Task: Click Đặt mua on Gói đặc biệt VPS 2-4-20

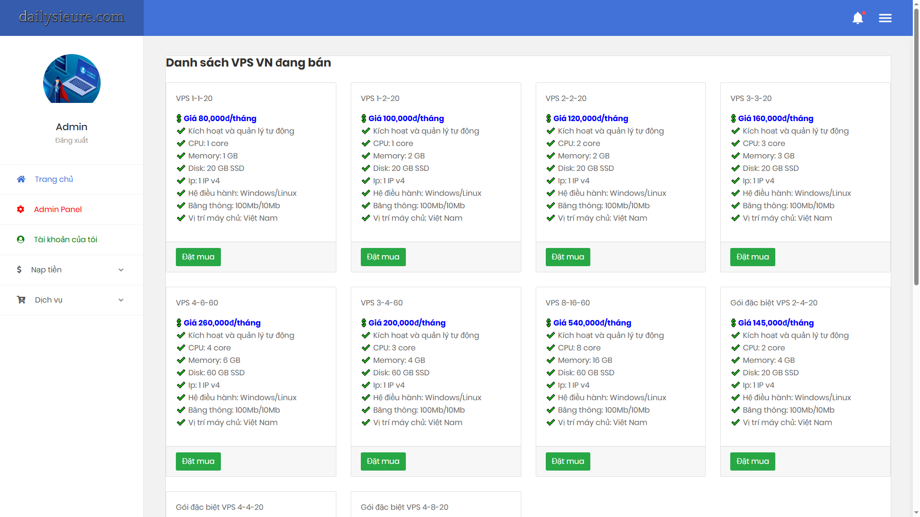Action: point(752,461)
